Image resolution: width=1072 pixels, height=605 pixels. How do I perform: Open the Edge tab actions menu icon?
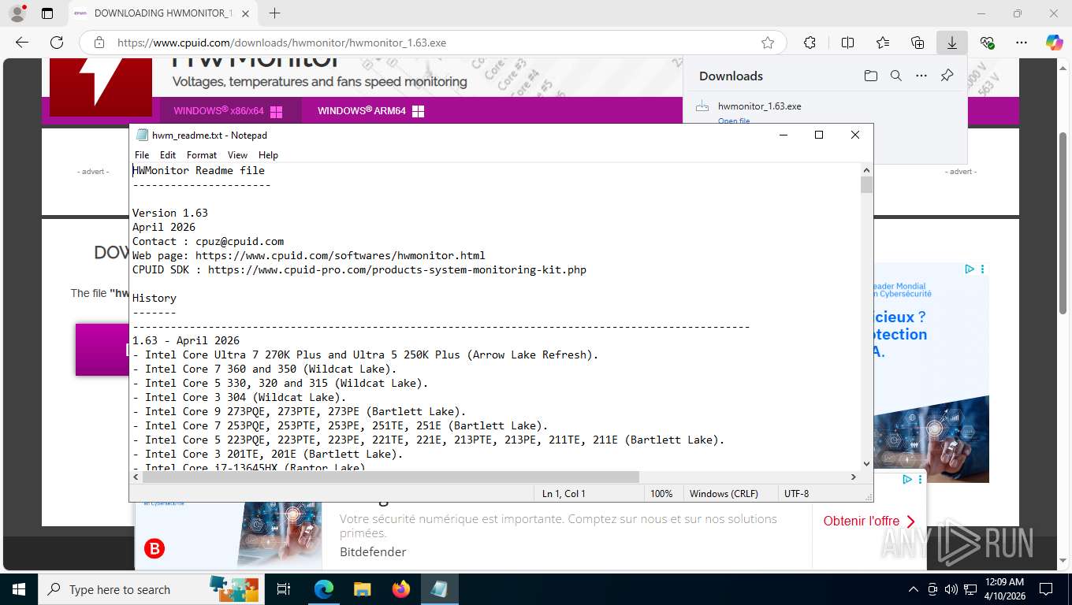(x=47, y=13)
